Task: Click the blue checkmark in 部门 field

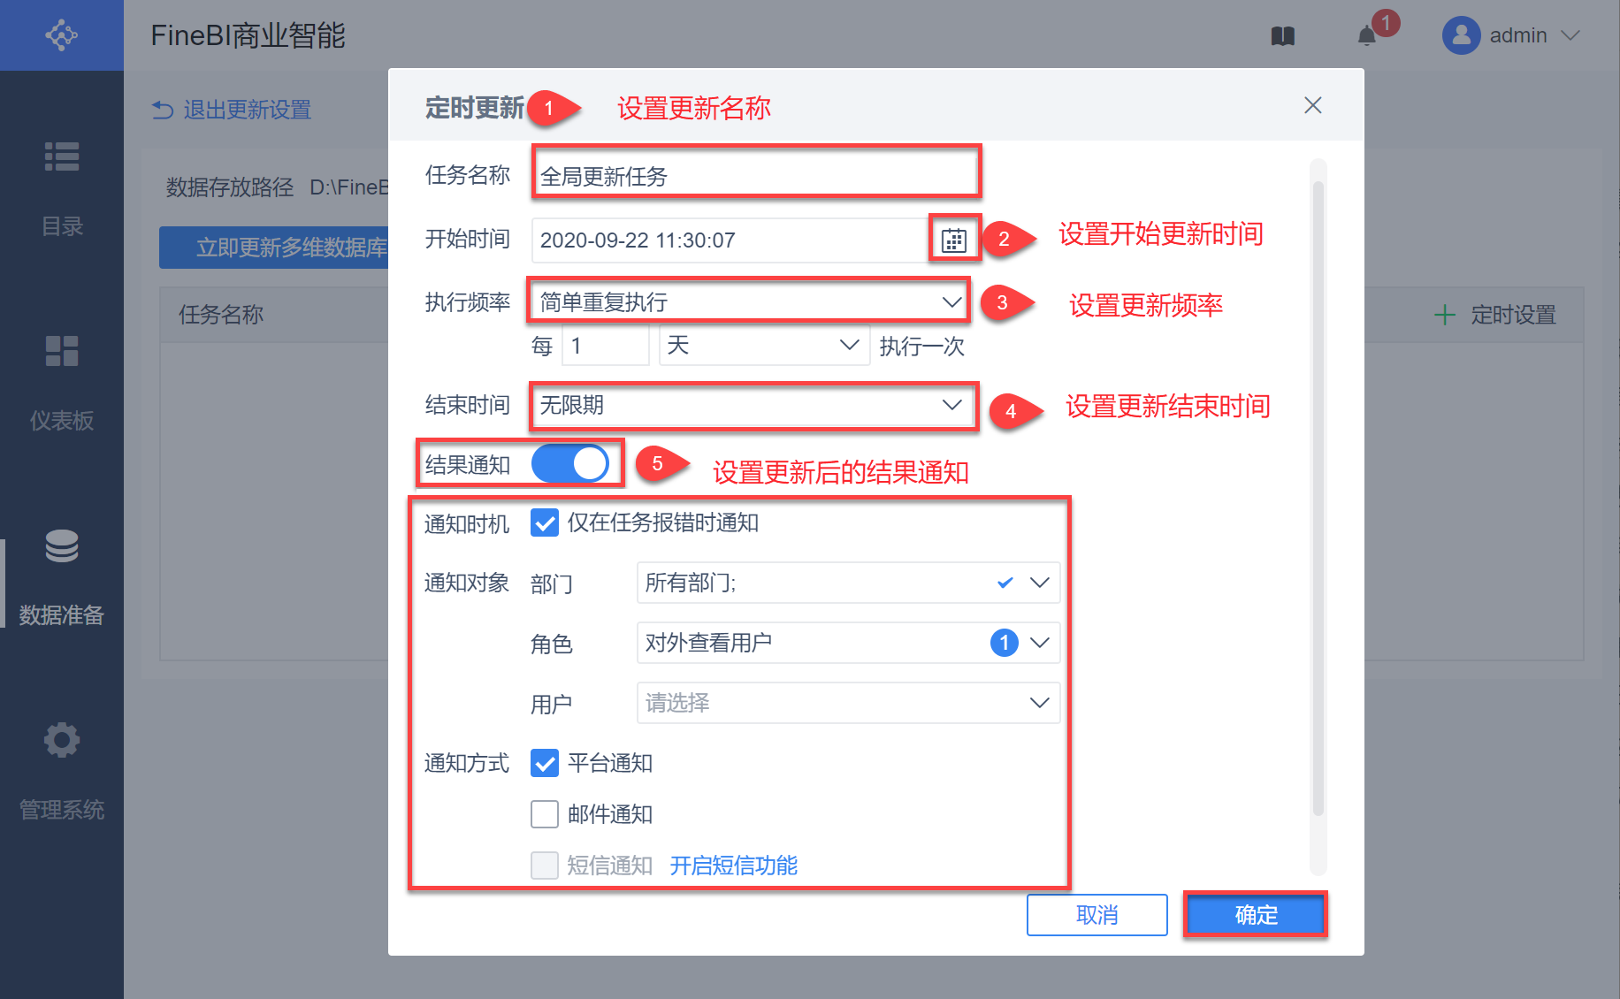Action: tap(1005, 583)
